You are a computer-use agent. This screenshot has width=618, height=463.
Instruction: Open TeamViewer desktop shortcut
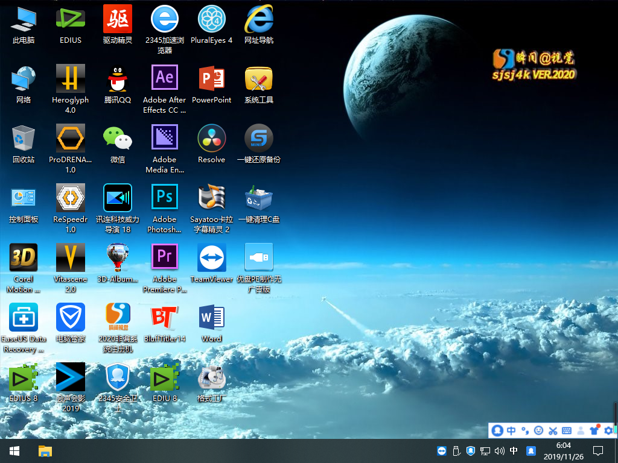(x=212, y=257)
